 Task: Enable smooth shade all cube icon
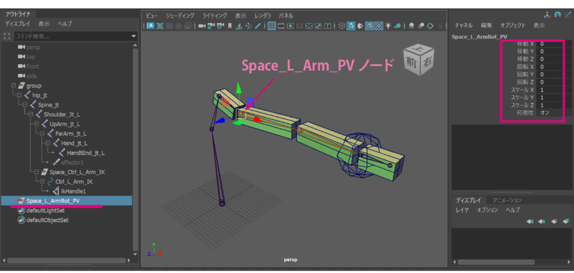point(351,26)
